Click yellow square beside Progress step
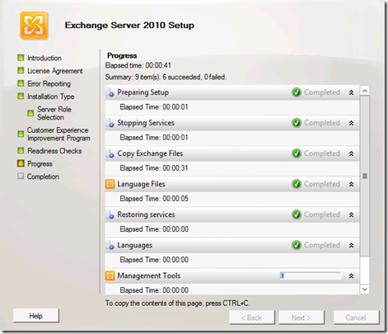Viewport: 388px width, 334px height. point(21,163)
